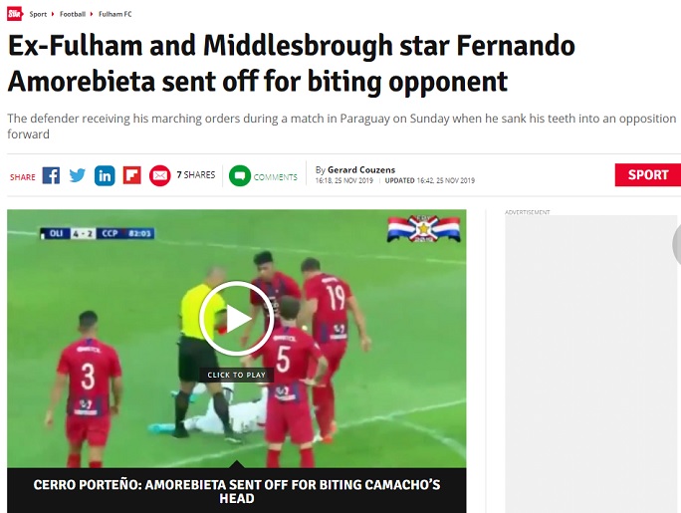Click the CLICK TO PLAY label
The width and height of the screenshot is (681, 513).
pos(237,375)
